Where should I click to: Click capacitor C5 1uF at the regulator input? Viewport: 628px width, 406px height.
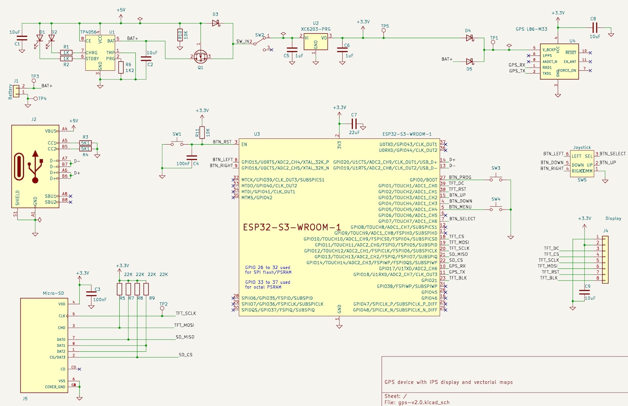[292, 50]
